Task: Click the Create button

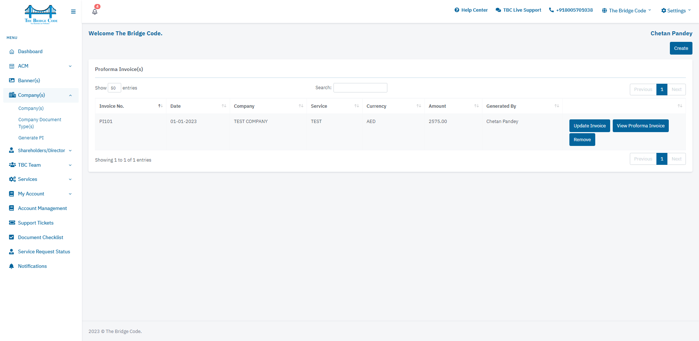Action: click(x=681, y=48)
